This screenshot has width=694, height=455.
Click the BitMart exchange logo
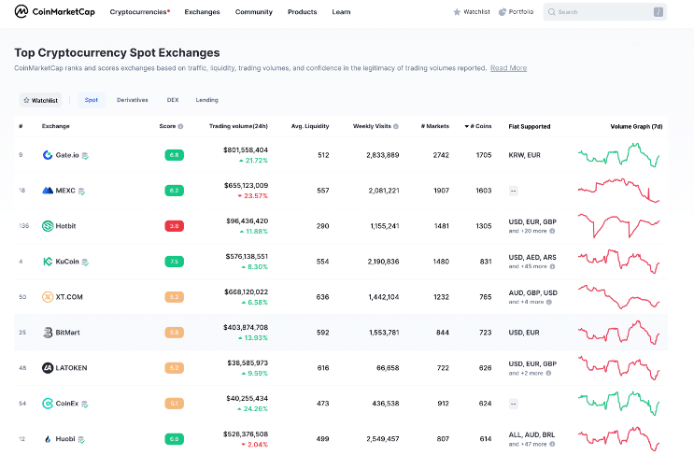48,333
